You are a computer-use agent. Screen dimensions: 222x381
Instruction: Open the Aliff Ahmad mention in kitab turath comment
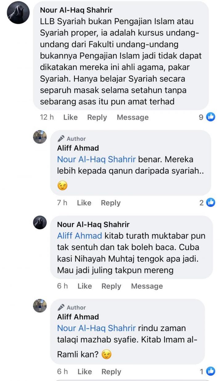80,236
